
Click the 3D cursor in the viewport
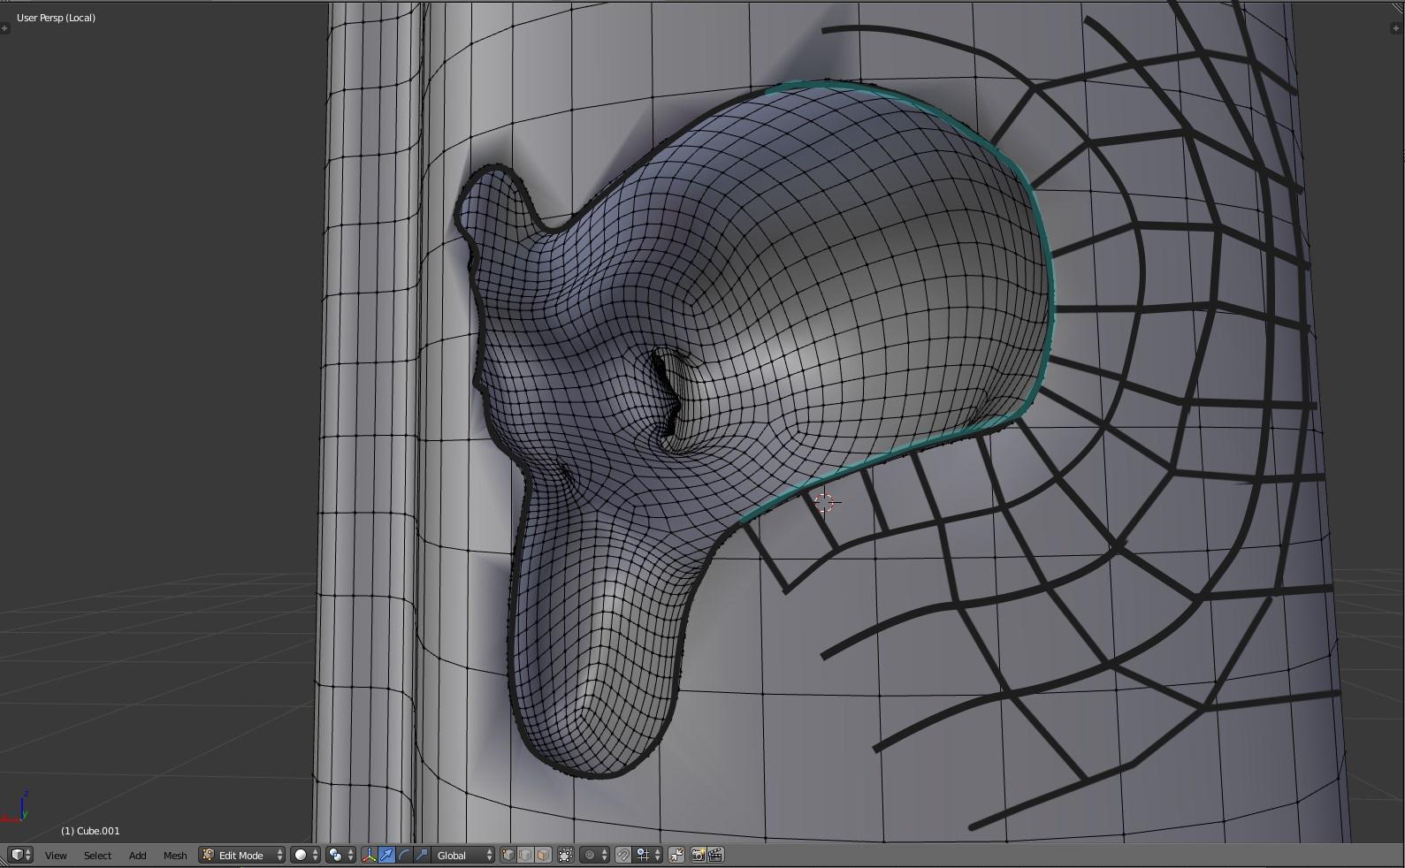(823, 503)
